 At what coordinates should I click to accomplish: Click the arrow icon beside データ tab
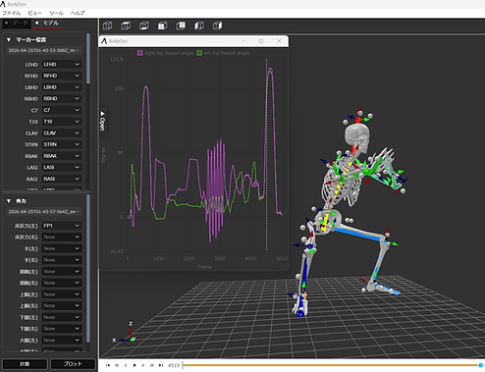point(6,23)
